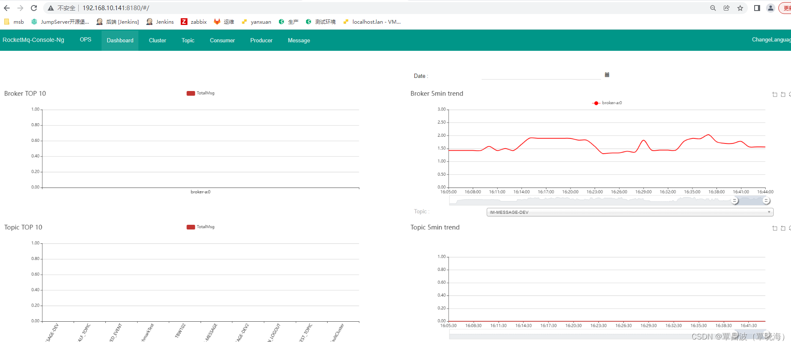Click the Topic TOP 10 chart title
The width and height of the screenshot is (791, 345).
pyautogui.click(x=23, y=227)
